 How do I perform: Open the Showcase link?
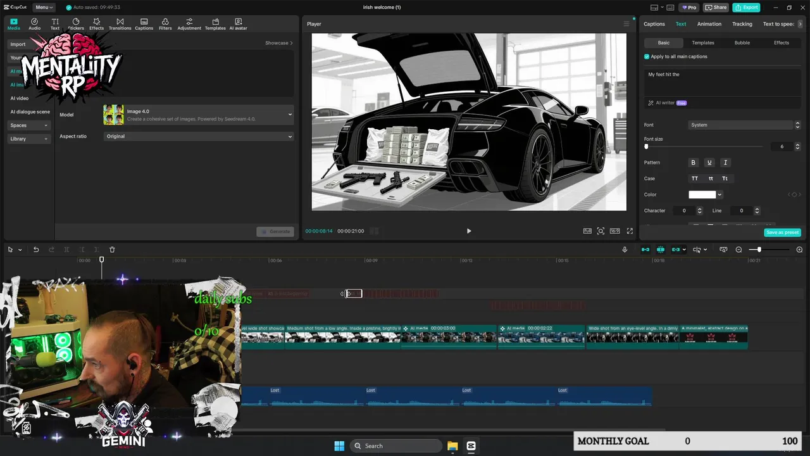tap(279, 43)
